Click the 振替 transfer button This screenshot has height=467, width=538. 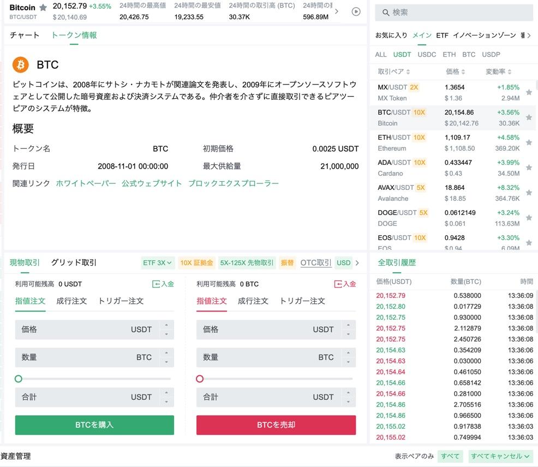pyautogui.click(x=288, y=263)
